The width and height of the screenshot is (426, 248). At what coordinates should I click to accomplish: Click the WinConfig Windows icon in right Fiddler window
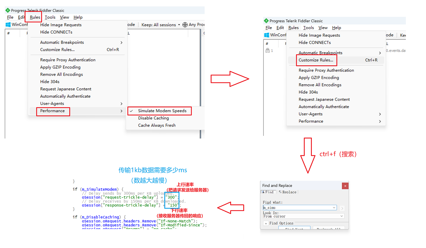tap(266, 35)
